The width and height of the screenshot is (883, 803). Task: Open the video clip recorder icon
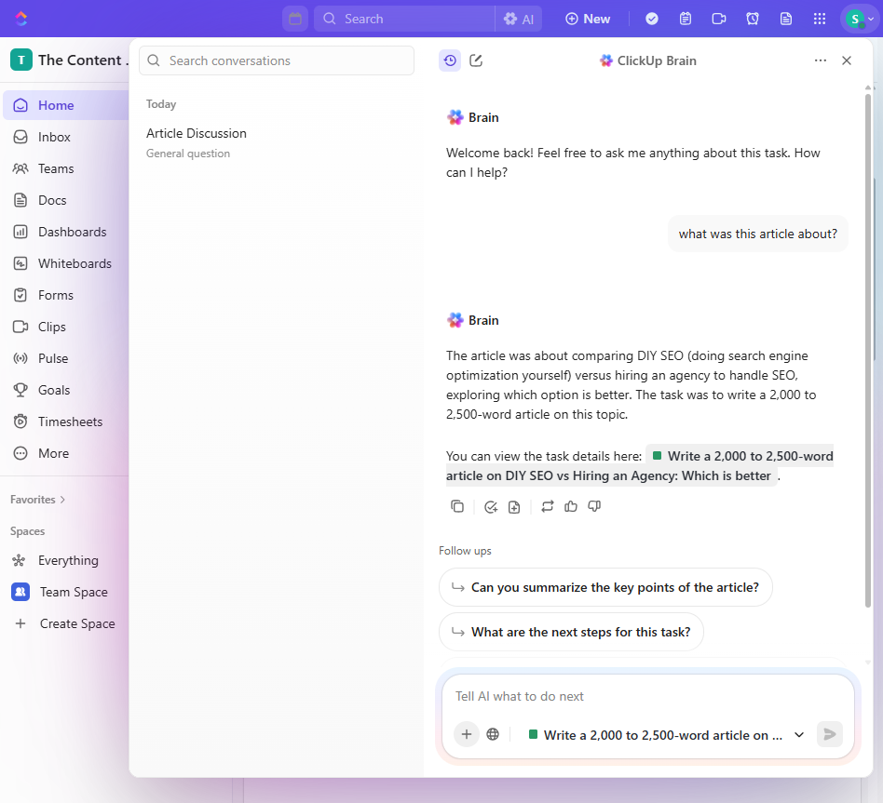[x=719, y=19]
